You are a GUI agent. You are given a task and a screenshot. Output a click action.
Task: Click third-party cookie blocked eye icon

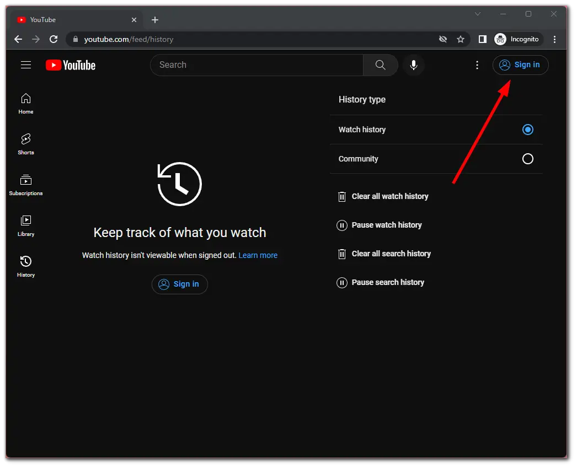pos(443,39)
